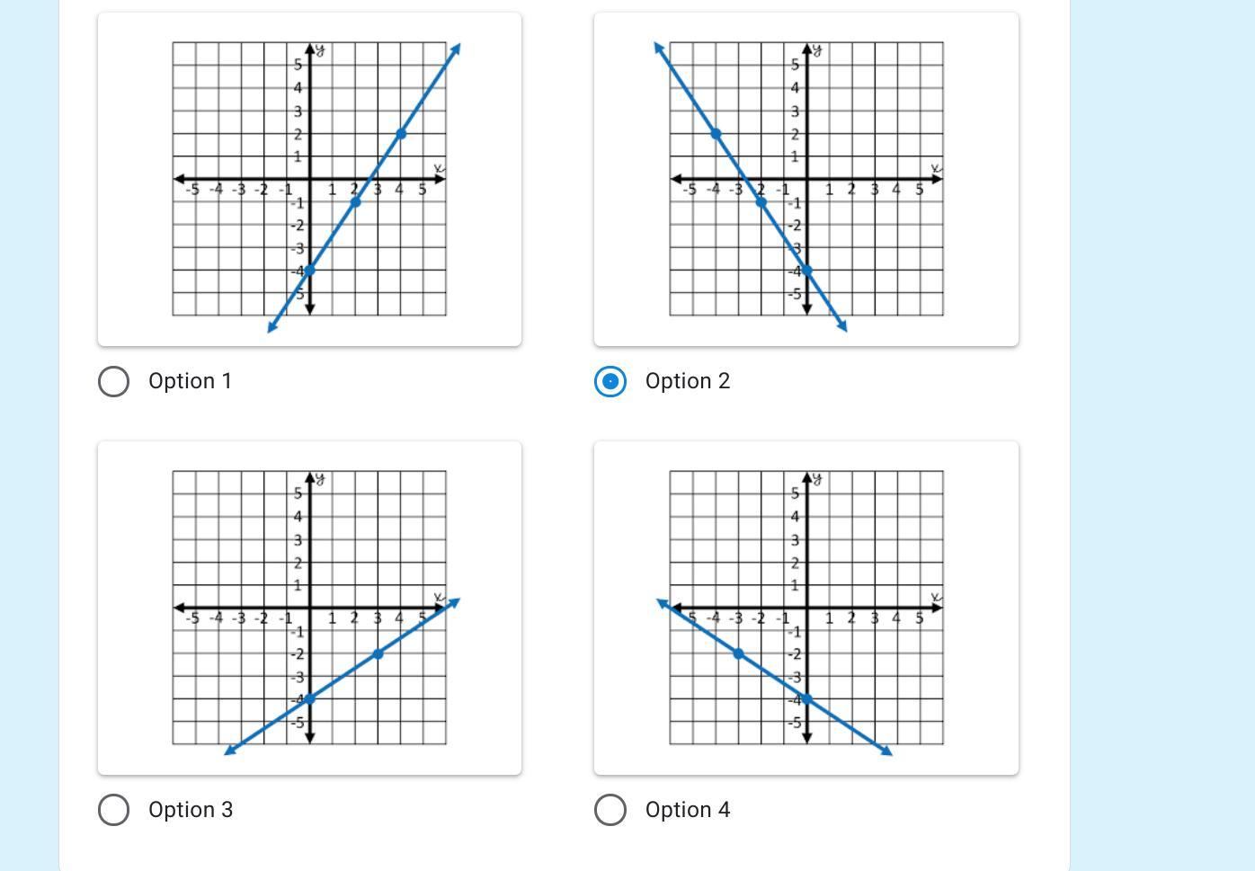This screenshot has width=1255, height=871.
Task: Open the Option 2 graph image
Action: point(806,179)
